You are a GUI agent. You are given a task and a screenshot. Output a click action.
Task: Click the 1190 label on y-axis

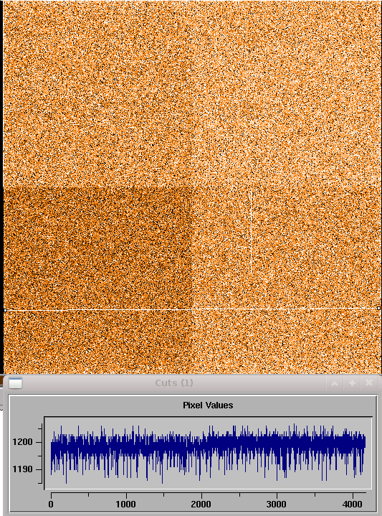(x=22, y=469)
